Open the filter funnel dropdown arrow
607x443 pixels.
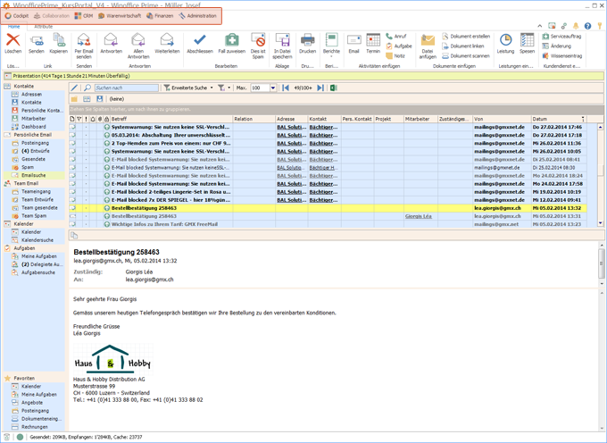(x=229, y=88)
